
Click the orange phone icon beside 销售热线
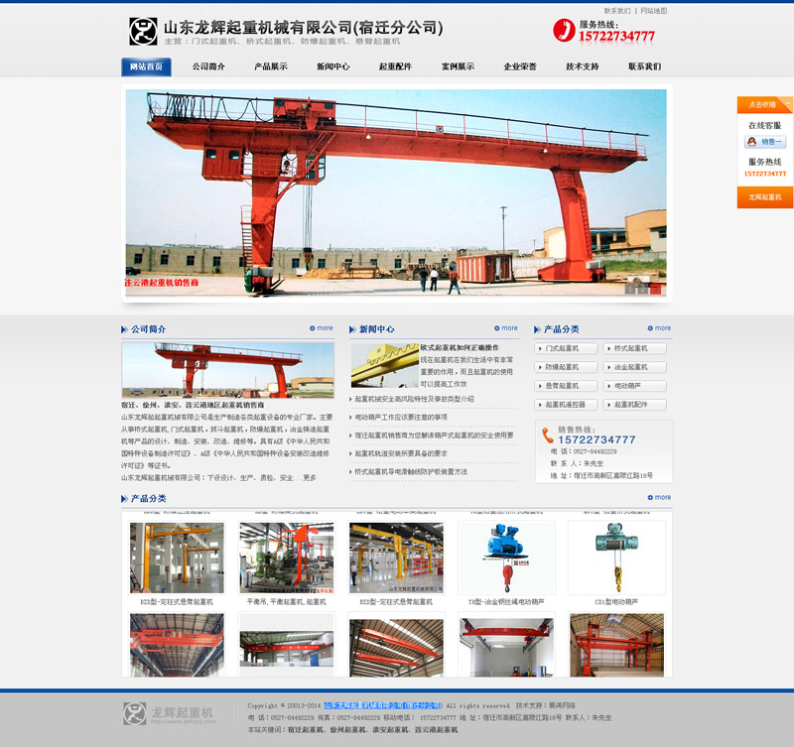click(x=547, y=434)
